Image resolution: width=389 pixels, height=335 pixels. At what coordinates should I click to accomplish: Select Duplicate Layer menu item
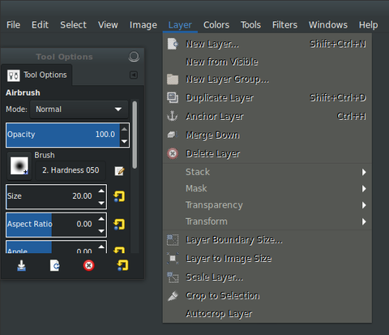(267, 97)
